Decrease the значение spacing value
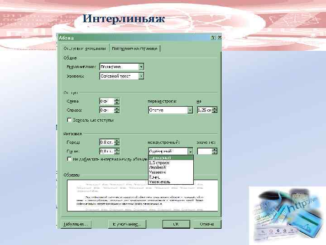The width and height of the screenshot is (326, 245). click(x=215, y=153)
